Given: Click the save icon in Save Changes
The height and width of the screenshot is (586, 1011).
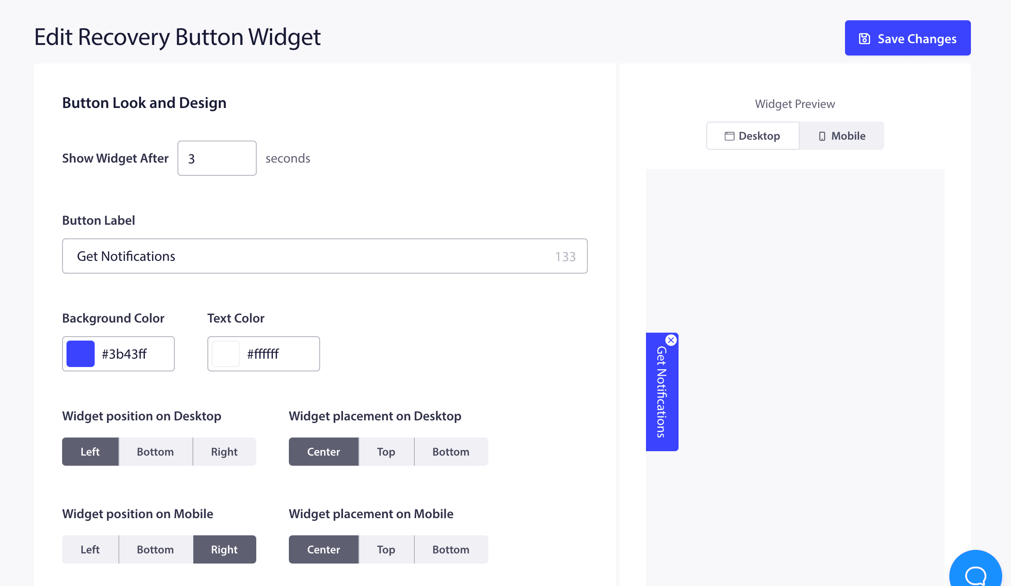Looking at the screenshot, I should [864, 39].
